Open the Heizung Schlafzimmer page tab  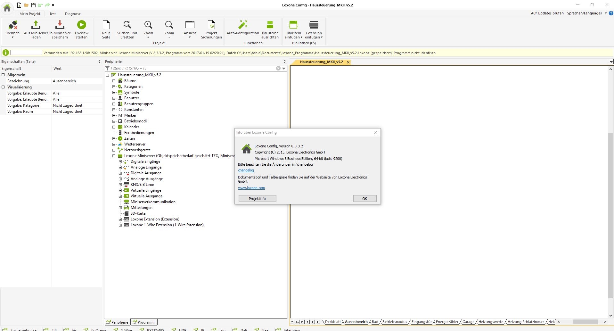click(526, 322)
